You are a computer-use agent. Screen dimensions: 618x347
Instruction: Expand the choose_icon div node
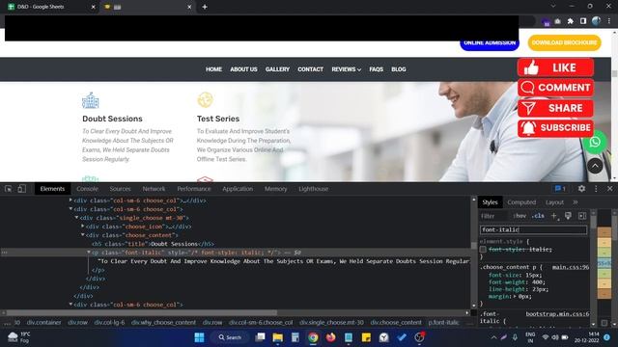(x=82, y=227)
